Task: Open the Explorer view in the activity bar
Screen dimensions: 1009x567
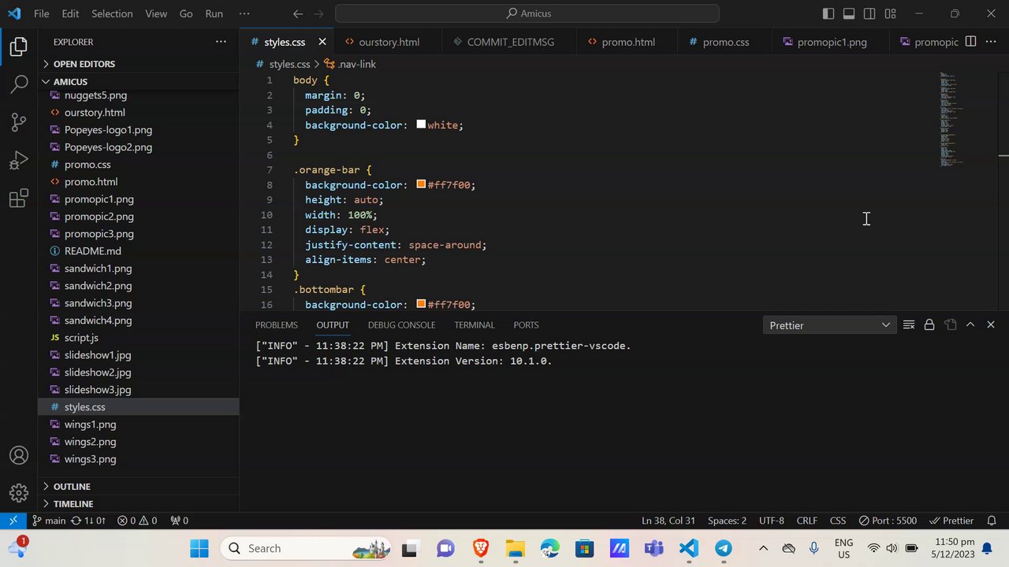Action: click(19, 46)
